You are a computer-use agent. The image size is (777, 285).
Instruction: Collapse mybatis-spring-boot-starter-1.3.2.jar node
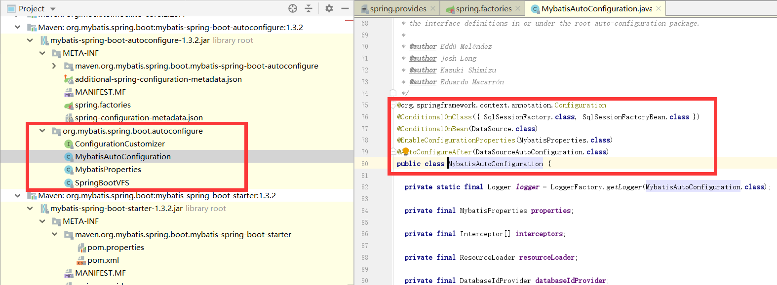click(30, 208)
